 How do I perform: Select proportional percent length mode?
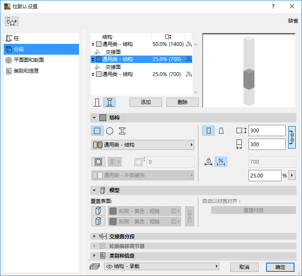point(221,162)
